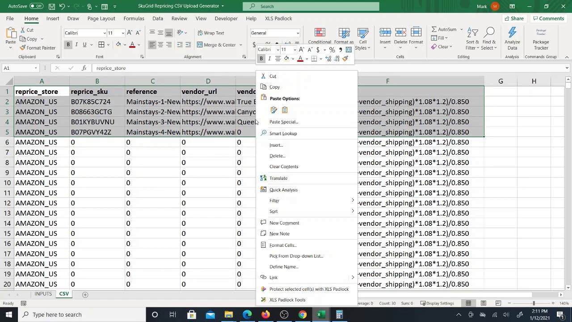Click the Center align icon in ribbon

(160, 45)
